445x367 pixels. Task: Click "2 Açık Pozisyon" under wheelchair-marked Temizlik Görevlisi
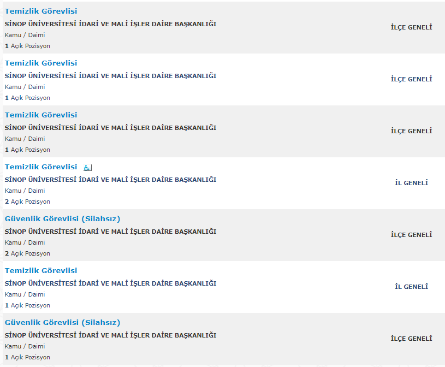[27, 202]
